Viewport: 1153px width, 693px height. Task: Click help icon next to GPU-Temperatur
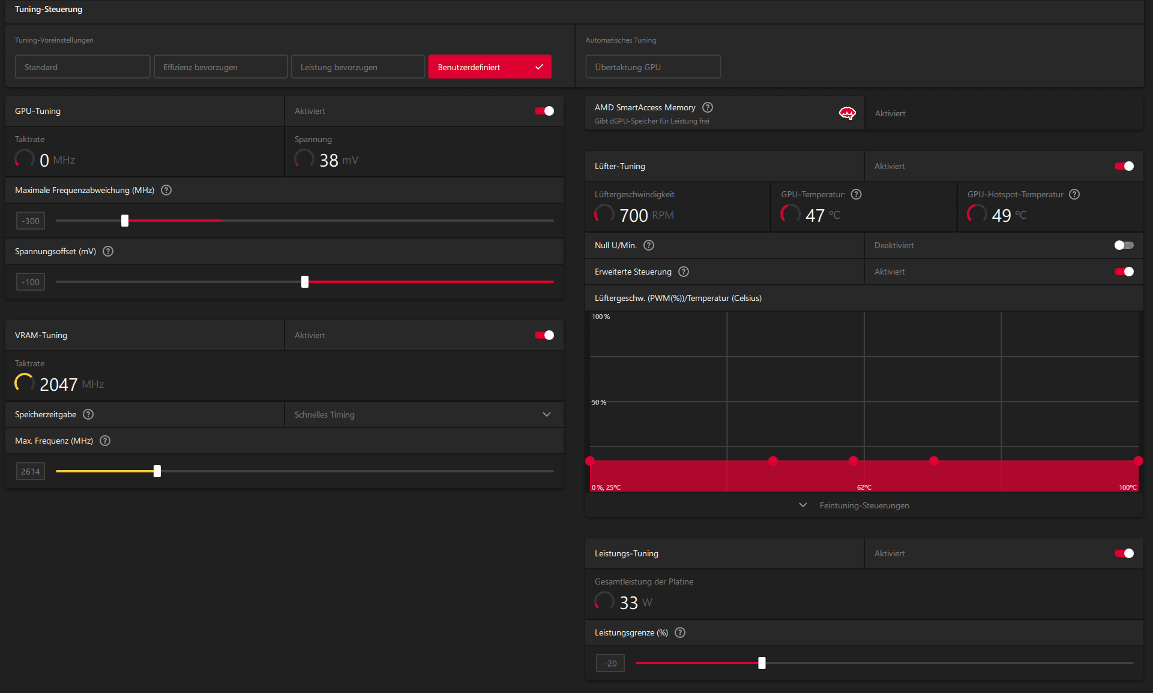pos(856,194)
